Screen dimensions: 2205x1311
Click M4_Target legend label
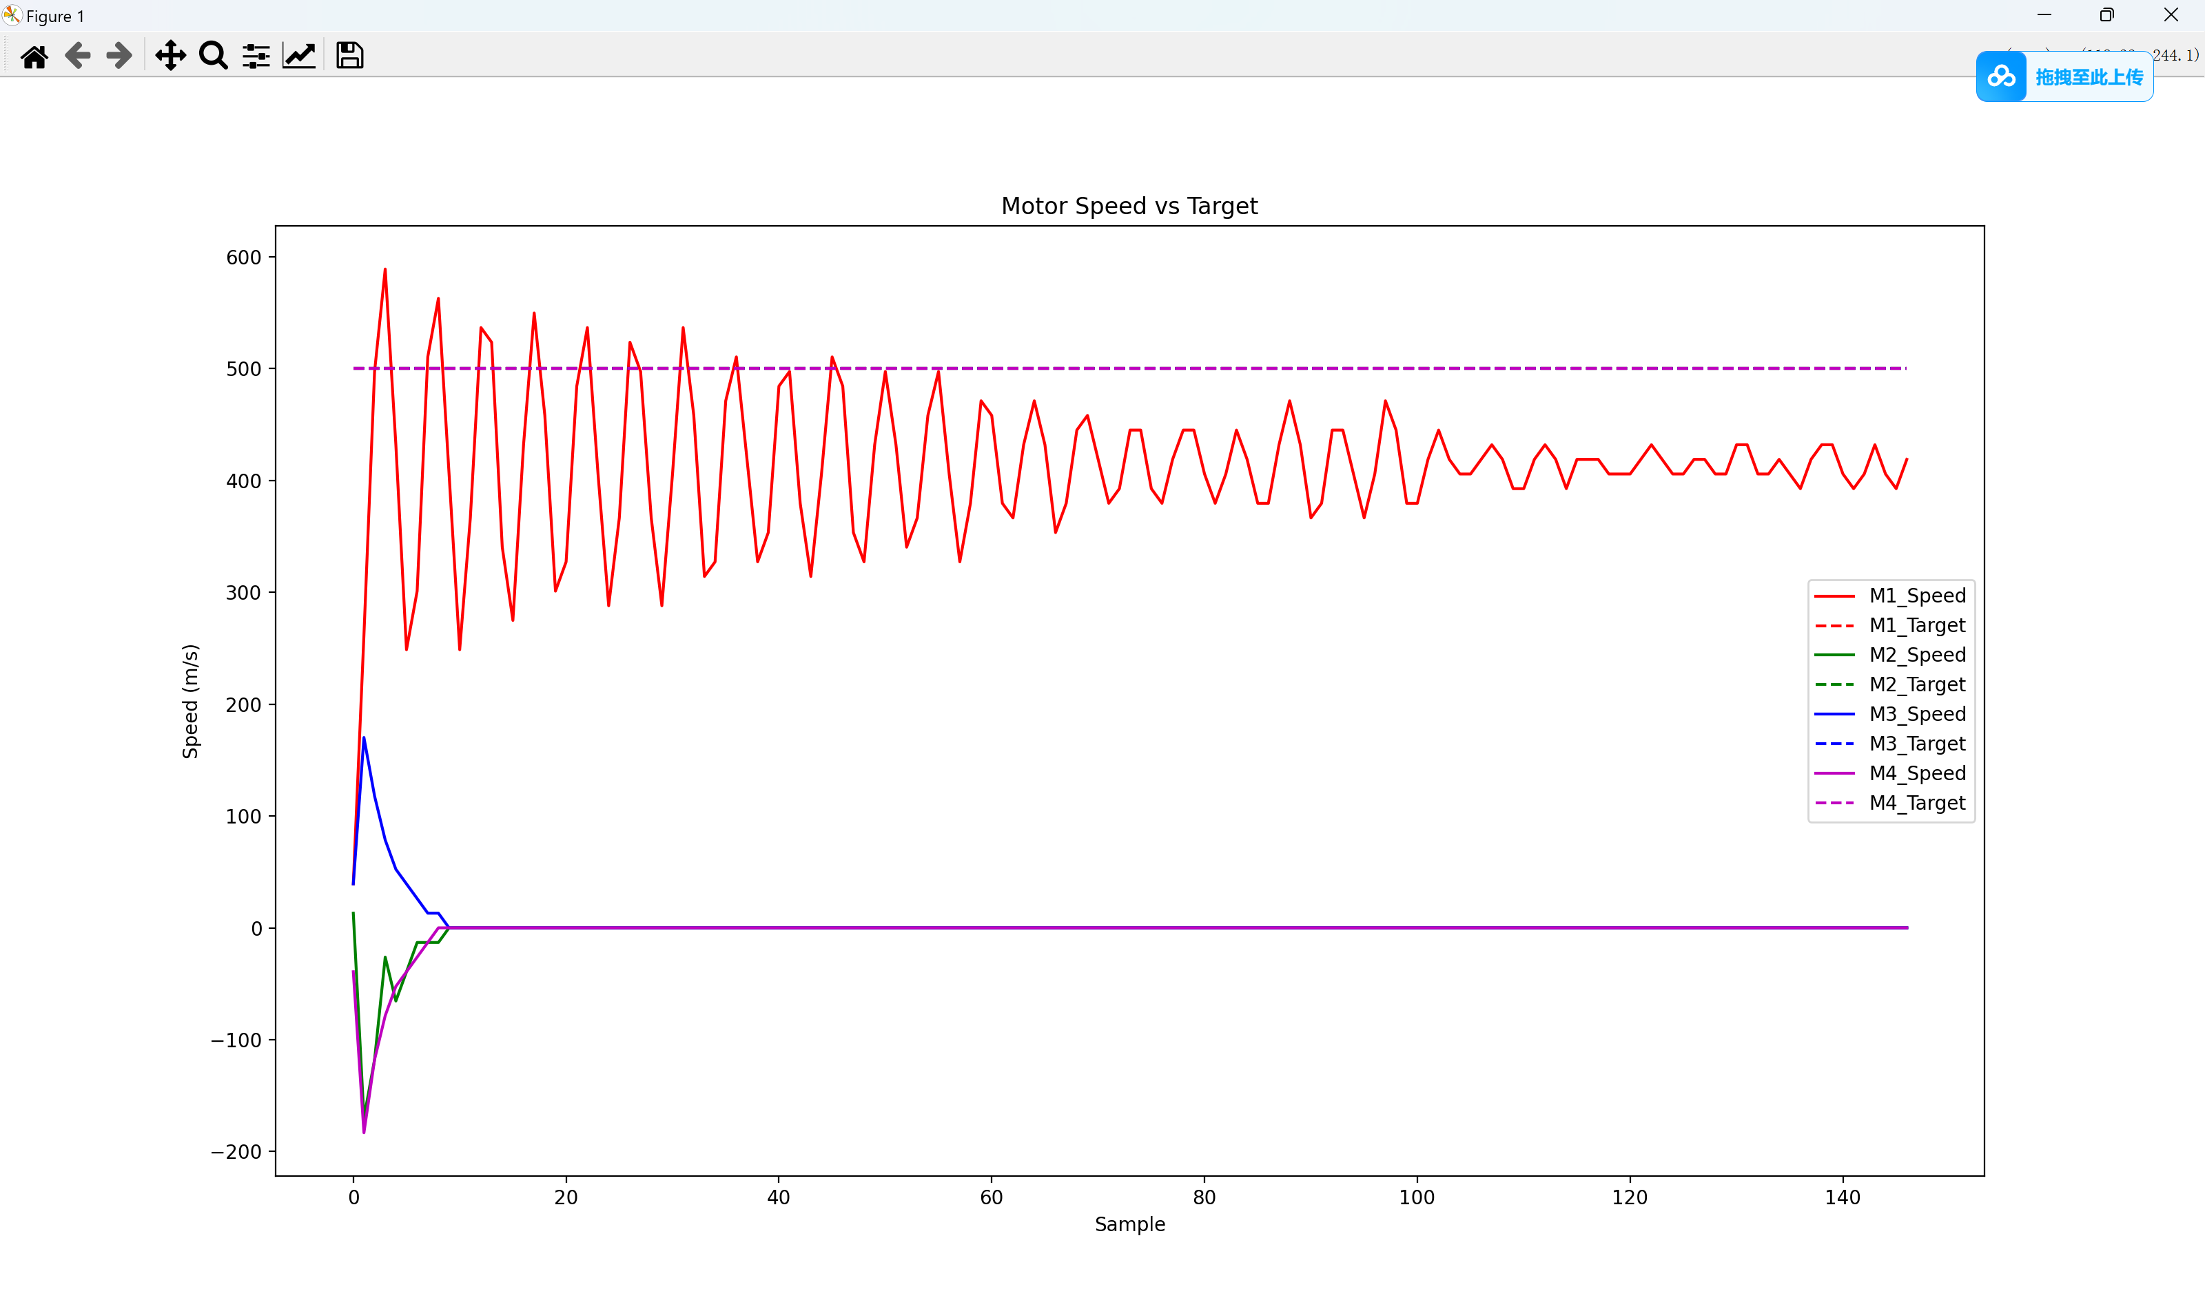pos(1917,803)
